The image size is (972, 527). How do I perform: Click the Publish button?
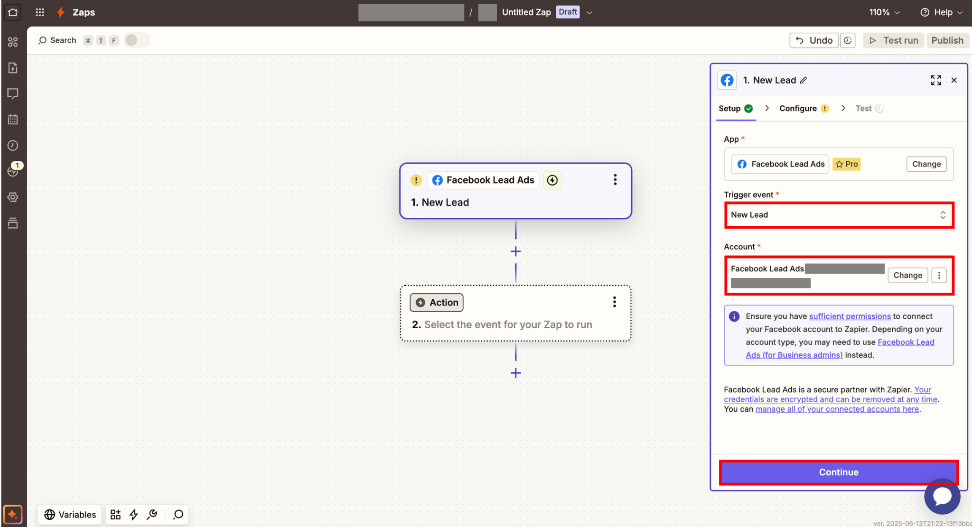pyautogui.click(x=947, y=40)
